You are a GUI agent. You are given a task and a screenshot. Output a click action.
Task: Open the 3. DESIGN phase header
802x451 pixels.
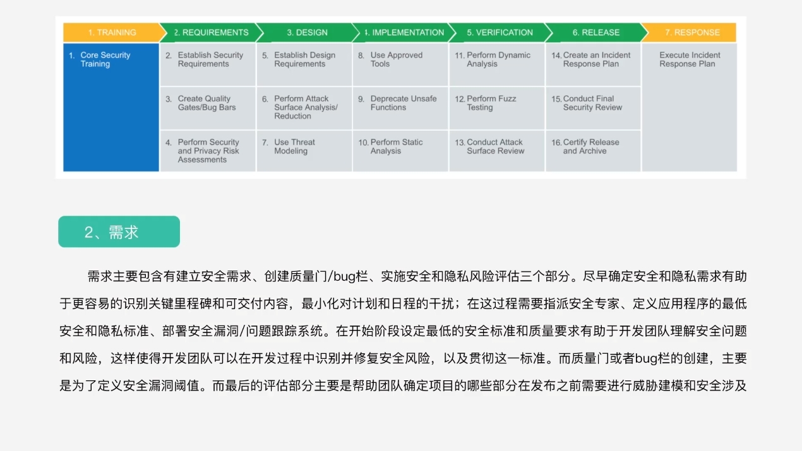[x=307, y=32]
